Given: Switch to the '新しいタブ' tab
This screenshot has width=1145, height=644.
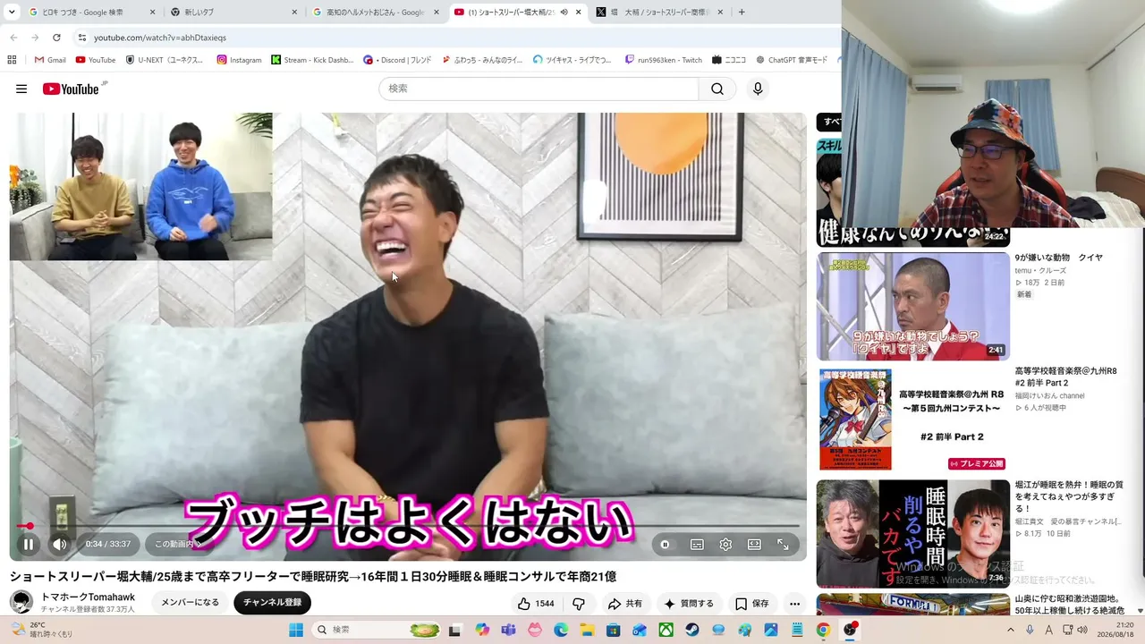Looking at the screenshot, I should pyautogui.click(x=234, y=13).
